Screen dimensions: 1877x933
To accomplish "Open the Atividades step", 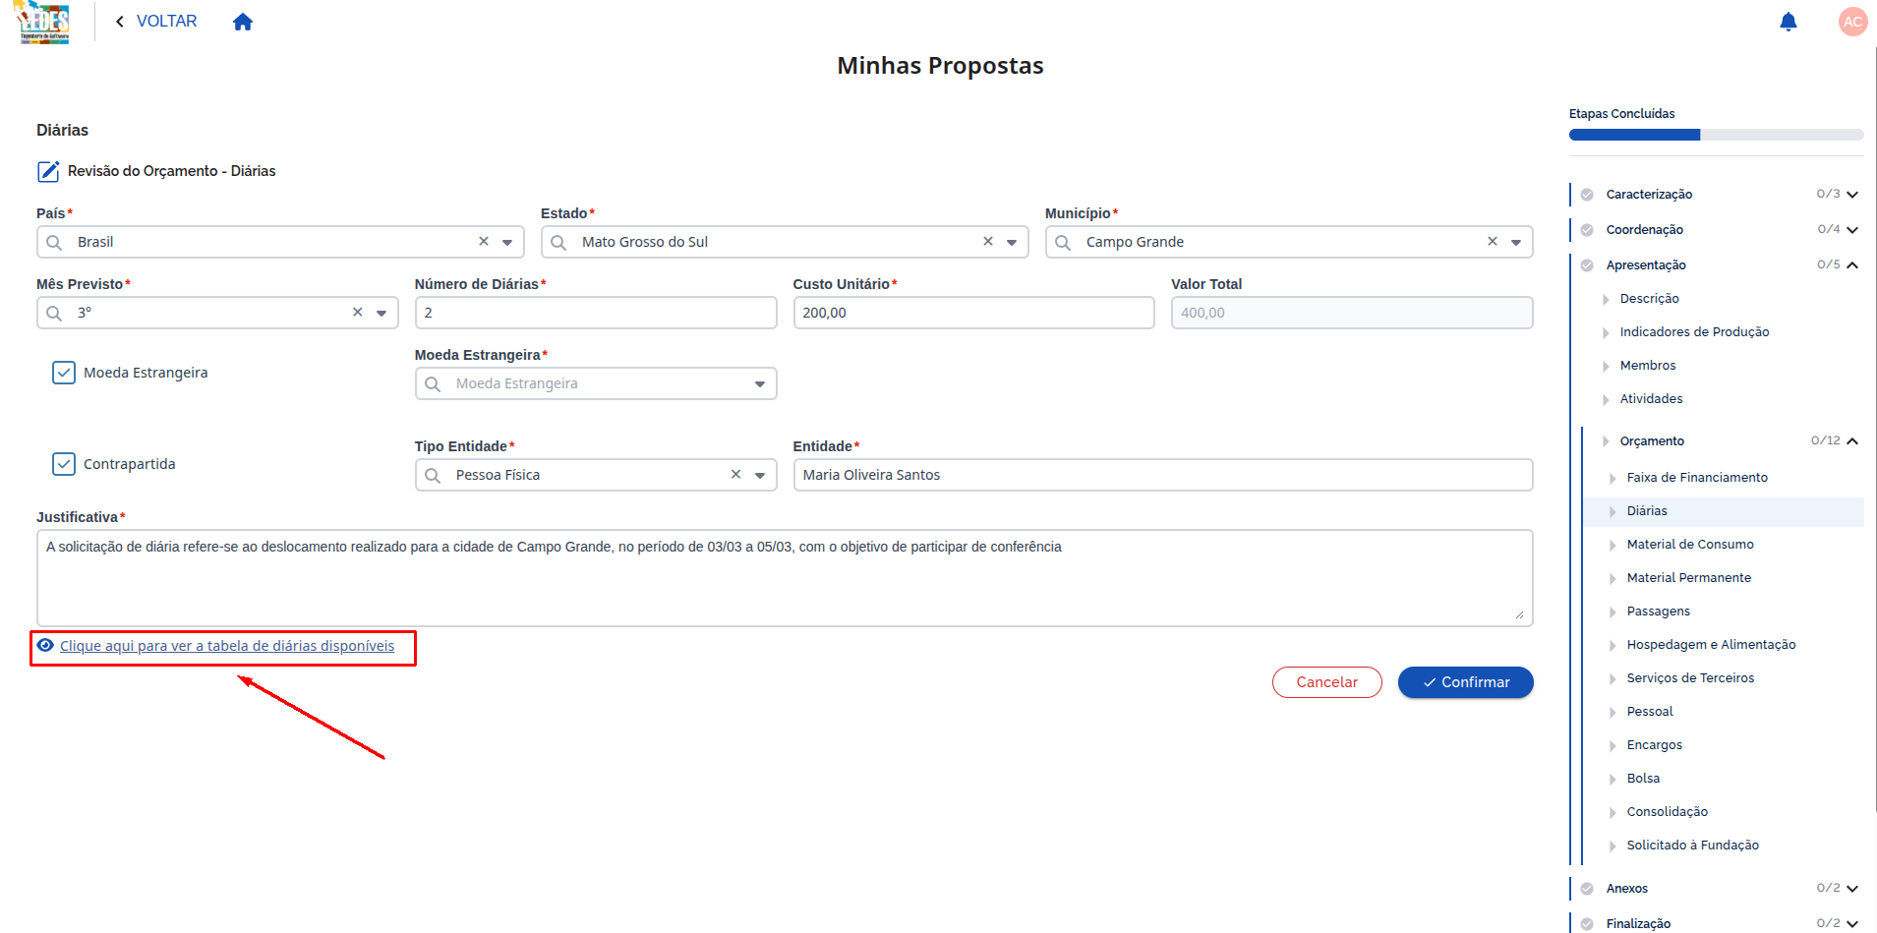I will (x=1651, y=399).
